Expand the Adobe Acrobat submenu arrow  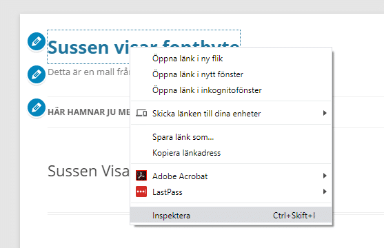click(x=325, y=176)
